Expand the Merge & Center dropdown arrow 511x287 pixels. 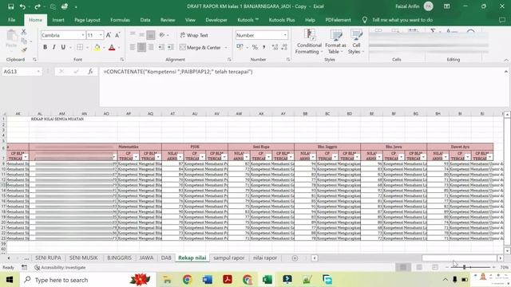coord(226,48)
